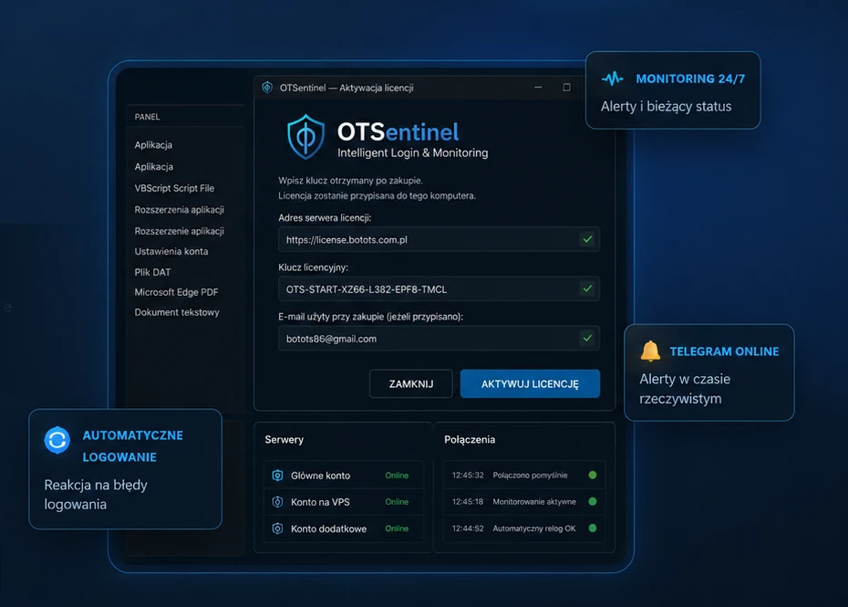Click the Monitoring 24/7 pulse icon

pos(612,78)
